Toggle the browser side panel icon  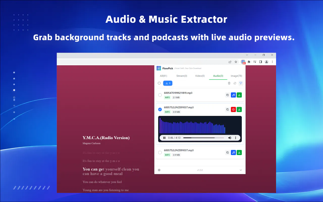tap(261, 62)
